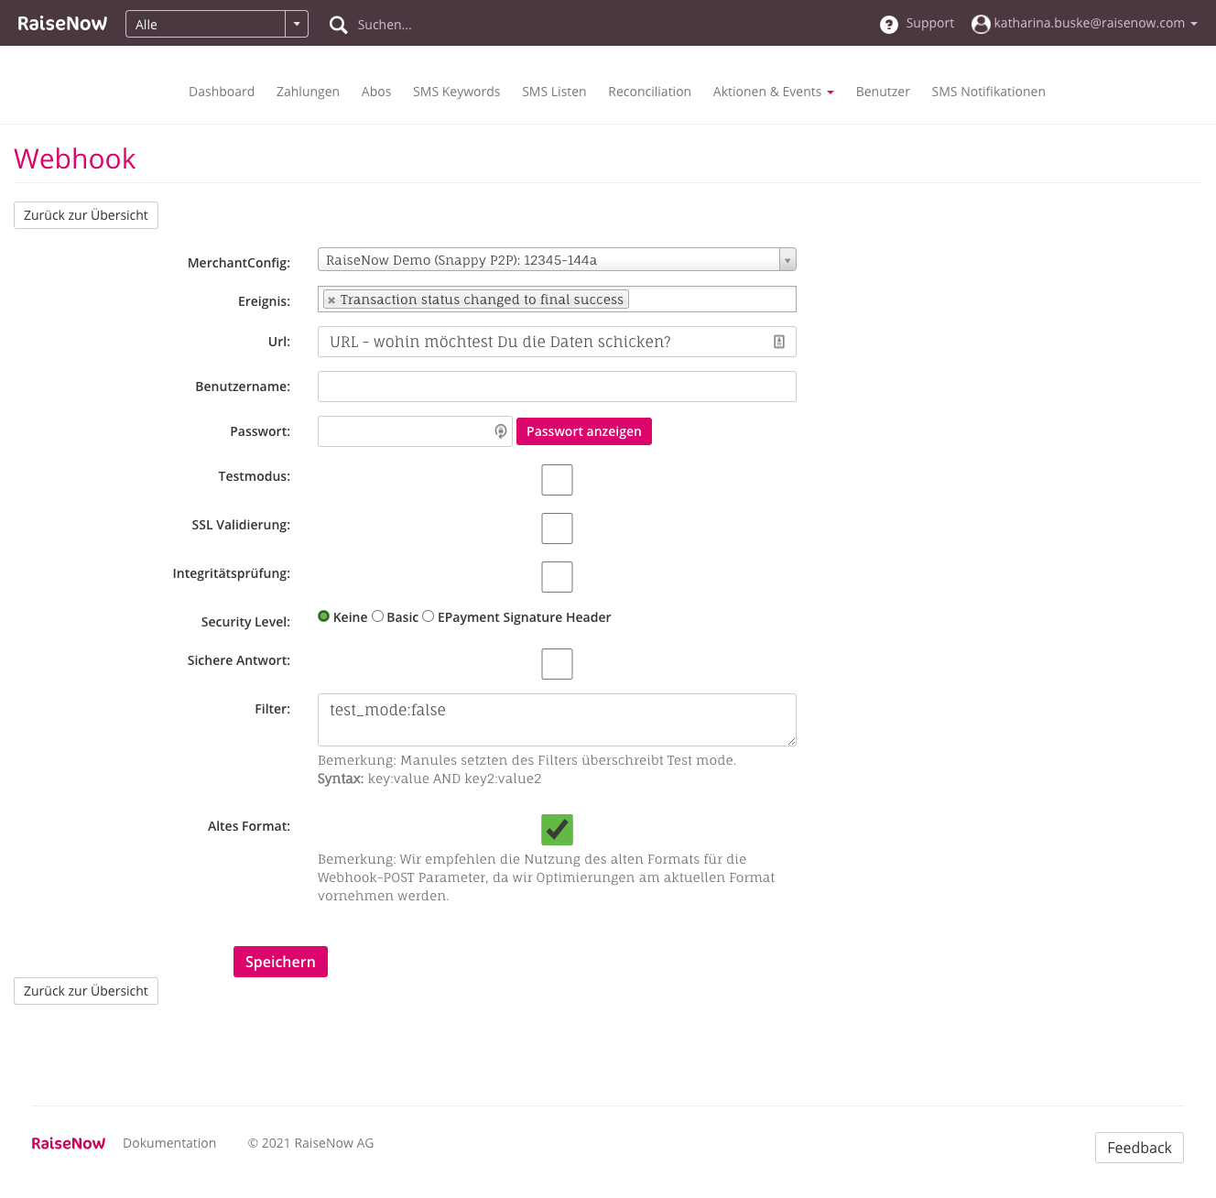This screenshot has height=1198, width=1216.
Task: Expand the Aktionen & Events menu
Action: click(774, 92)
